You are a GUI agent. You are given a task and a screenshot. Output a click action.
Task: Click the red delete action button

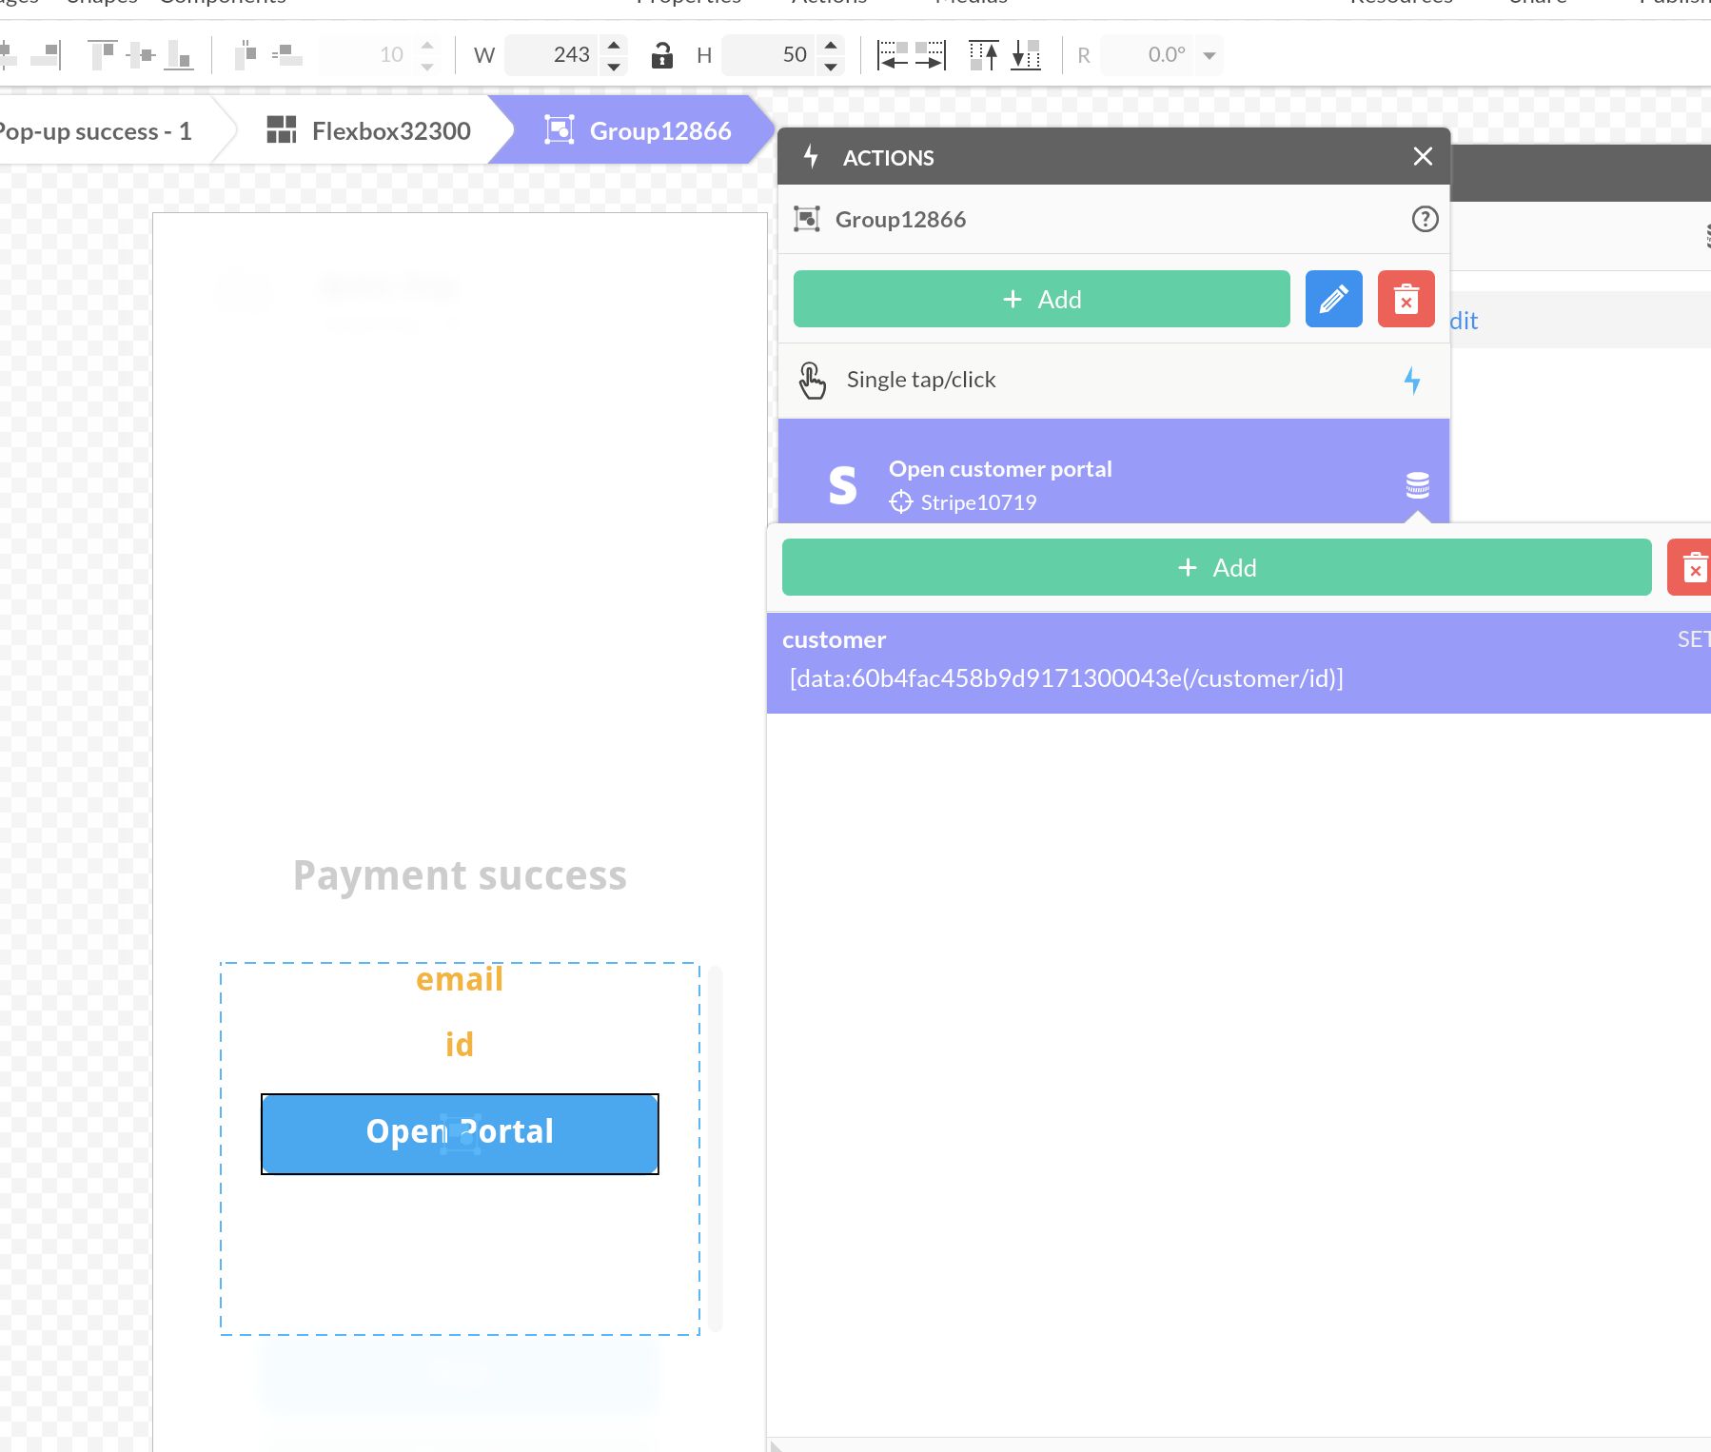pos(1407,299)
